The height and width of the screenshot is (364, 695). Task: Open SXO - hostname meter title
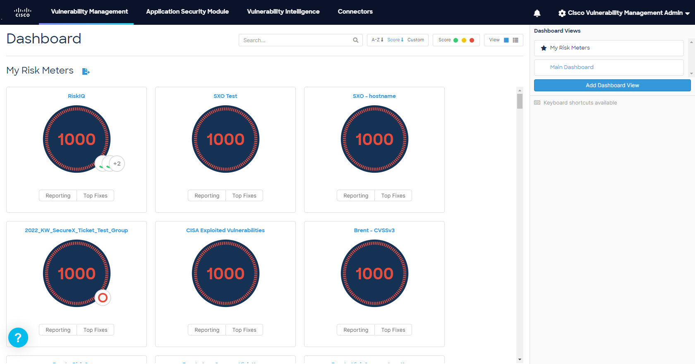tap(374, 96)
